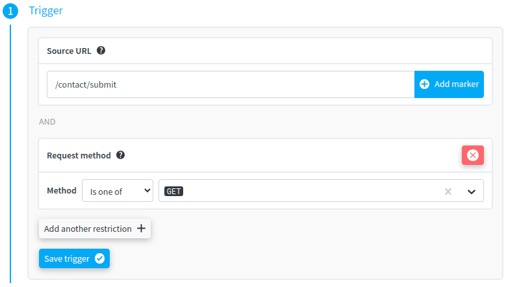Open the "Is one of" operator dropdown

[118, 191]
